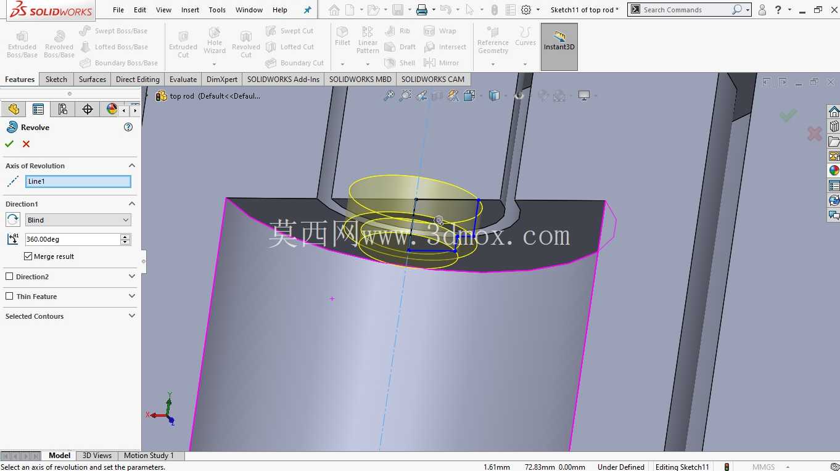Screen dimensions: 840x471
Task: Click the Home icon in the title toolbar
Action: tap(334, 10)
